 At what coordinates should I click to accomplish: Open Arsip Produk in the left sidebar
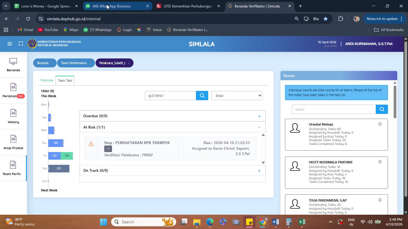(13, 143)
